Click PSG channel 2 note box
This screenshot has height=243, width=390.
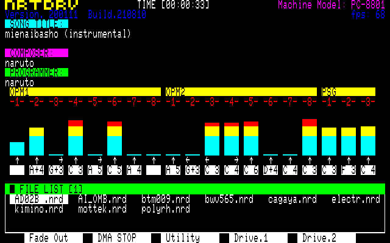349,170
